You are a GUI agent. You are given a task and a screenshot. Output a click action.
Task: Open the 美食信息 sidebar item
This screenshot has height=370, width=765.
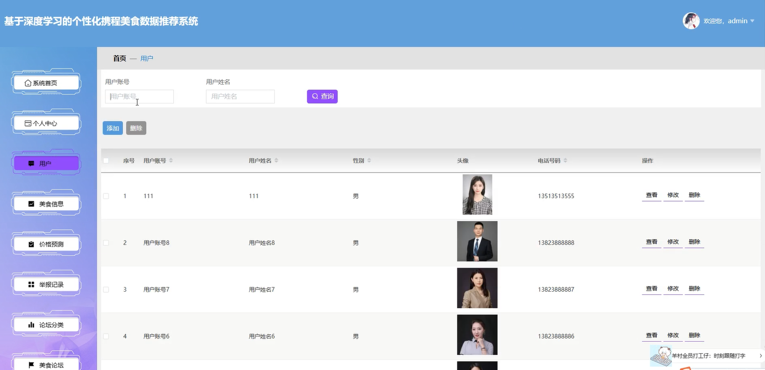(x=46, y=204)
